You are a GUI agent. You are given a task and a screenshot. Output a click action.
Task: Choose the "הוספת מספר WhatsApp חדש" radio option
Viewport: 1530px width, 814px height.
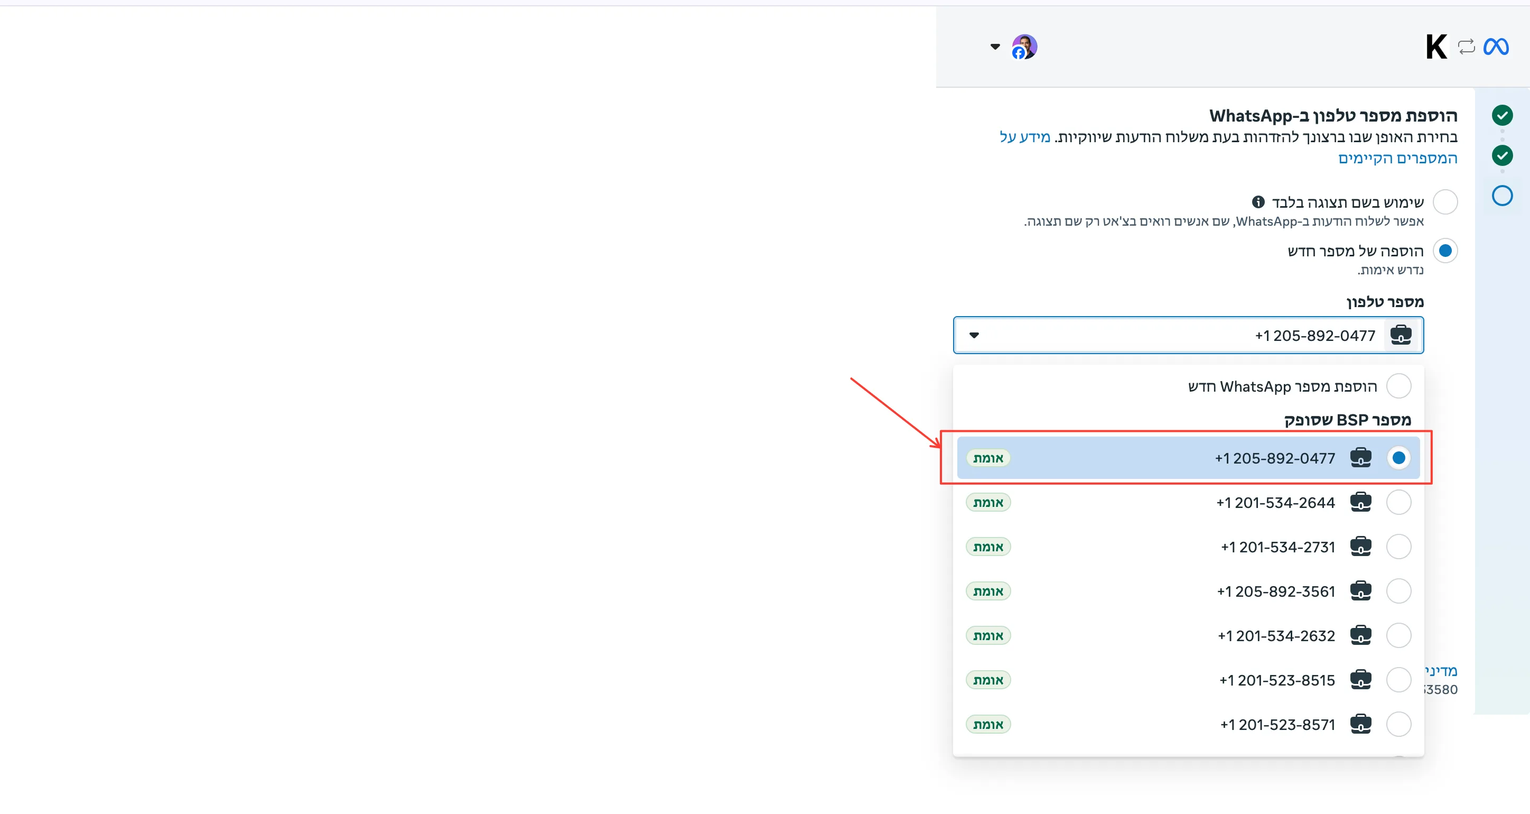1398,386
